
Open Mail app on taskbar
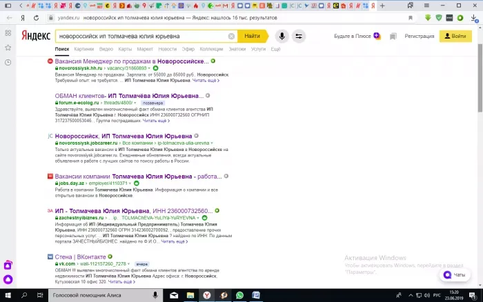(x=174, y=295)
